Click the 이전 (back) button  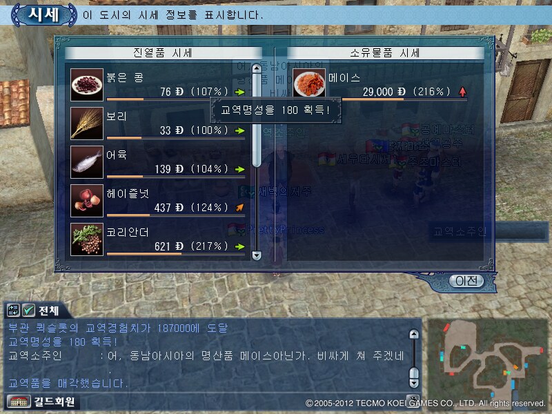tap(466, 281)
